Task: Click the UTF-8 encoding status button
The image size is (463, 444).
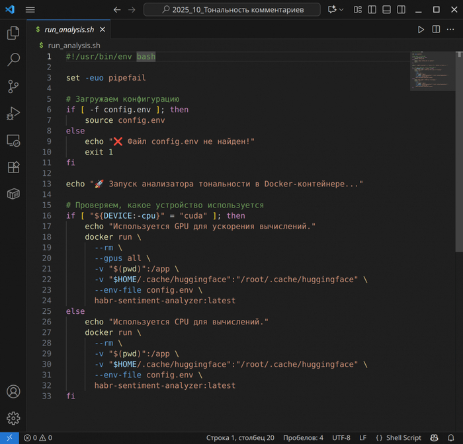Action: [341, 437]
